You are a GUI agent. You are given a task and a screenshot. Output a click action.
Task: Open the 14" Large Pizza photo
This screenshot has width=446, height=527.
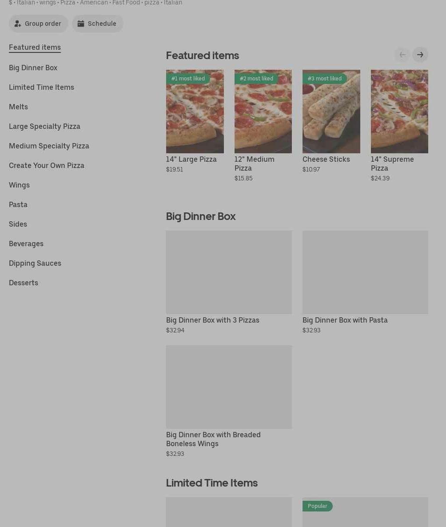[x=195, y=111]
